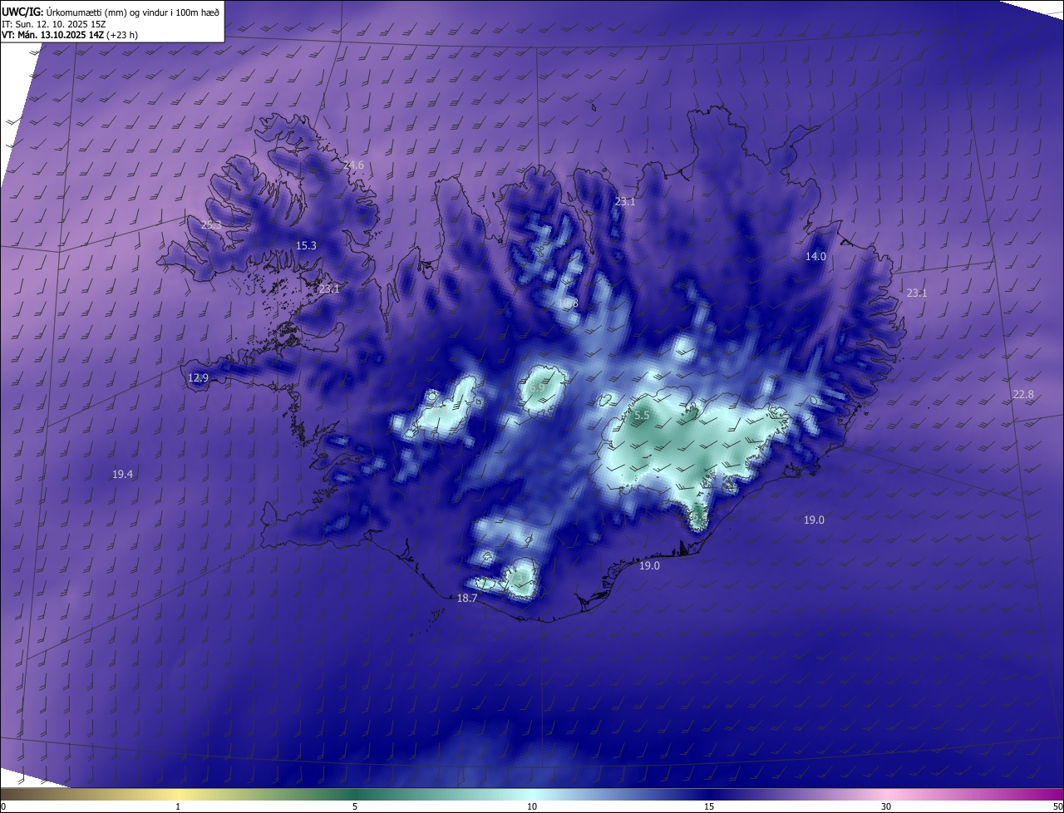Click the 18.7 value label on the south coast
The height and width of the screenshot is (813, 1064).
[x=467, y=599]
